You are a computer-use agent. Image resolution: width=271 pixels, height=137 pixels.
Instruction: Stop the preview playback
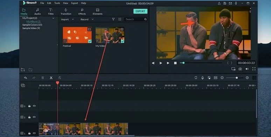(x=175, y=63)
